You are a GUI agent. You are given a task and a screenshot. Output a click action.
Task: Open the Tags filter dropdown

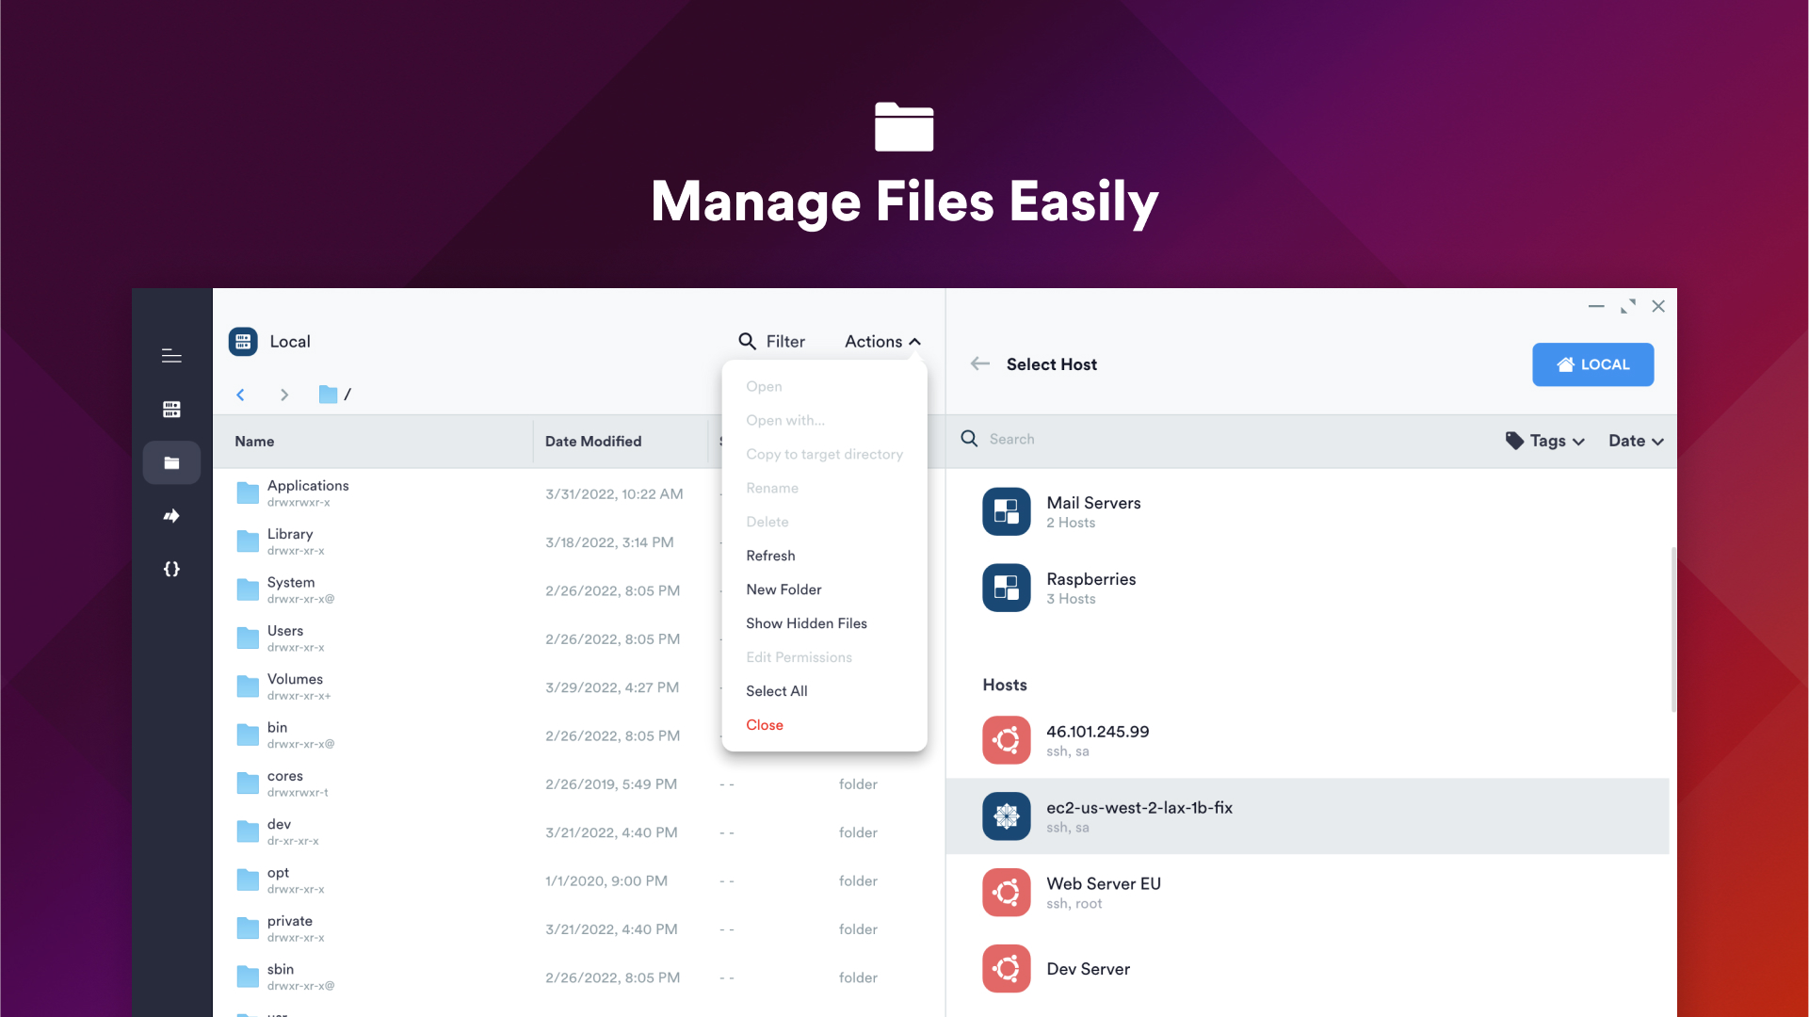(x=1543, y=440)
